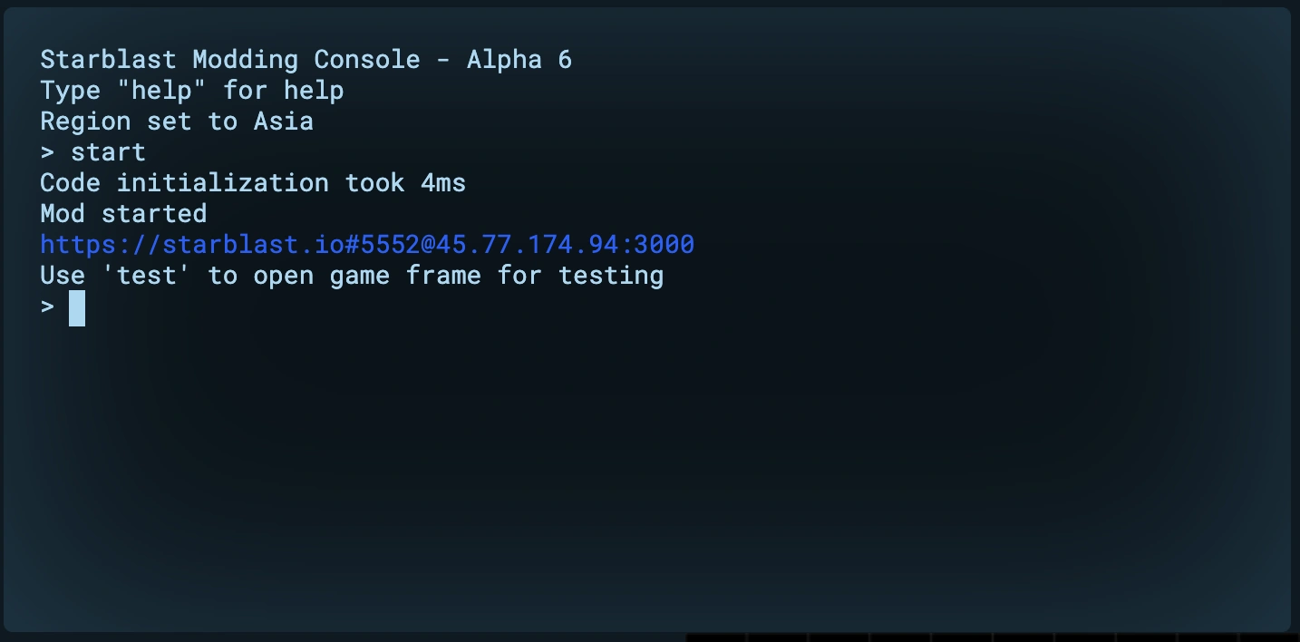Click the "4ms" timing value
This screenshot has height=642, width=1300.
pos(443,183)
